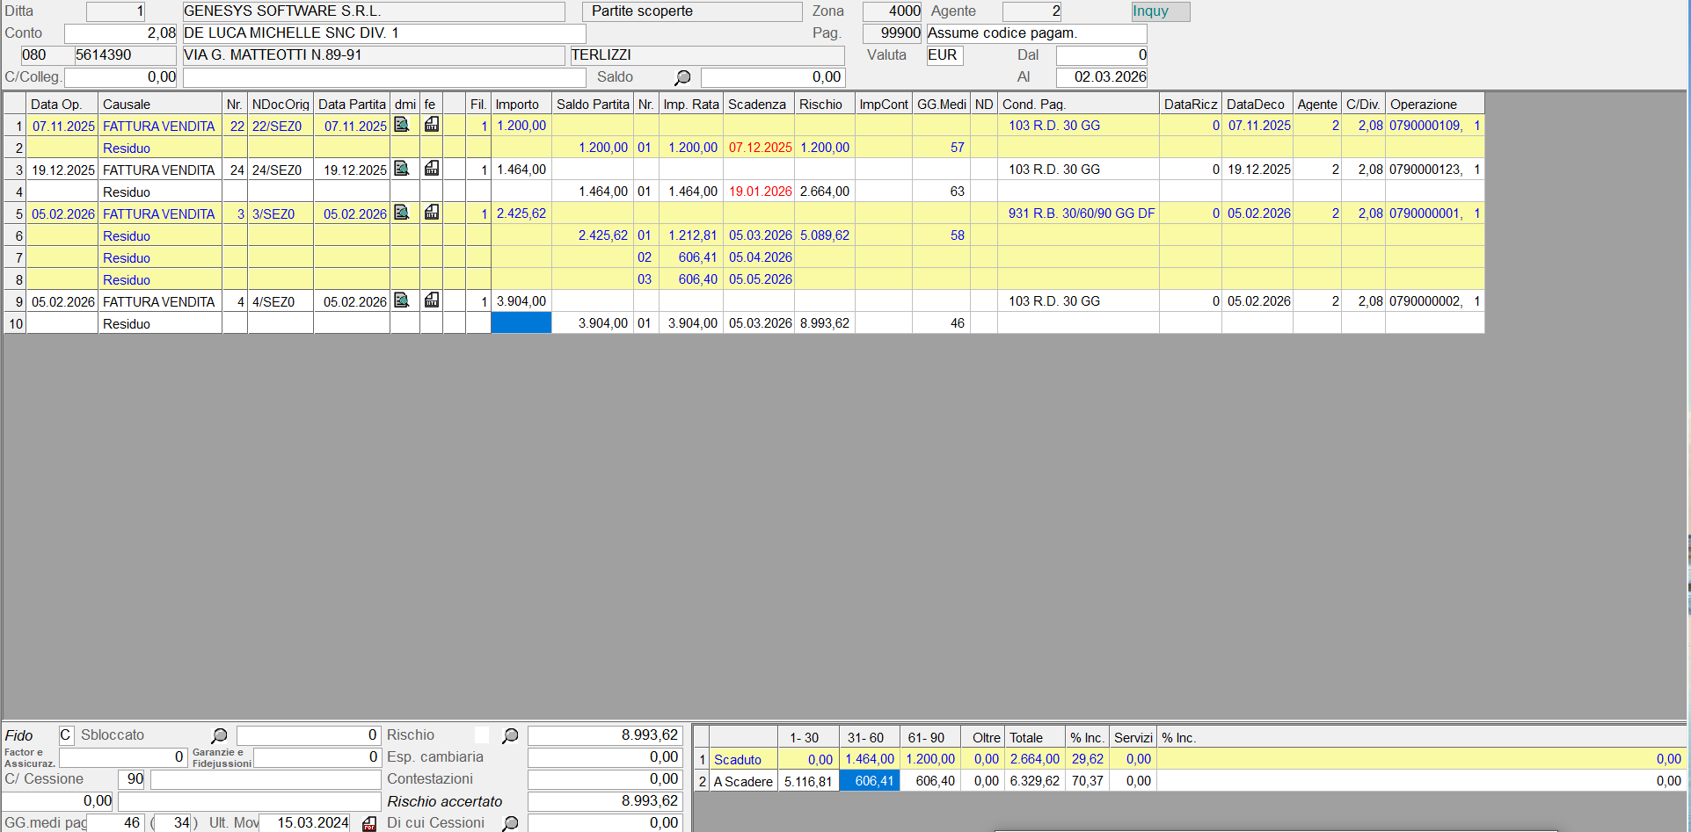Click the highlighted 606,41 cell in A Scadere
1691x832 pixels.
[869, 781]
